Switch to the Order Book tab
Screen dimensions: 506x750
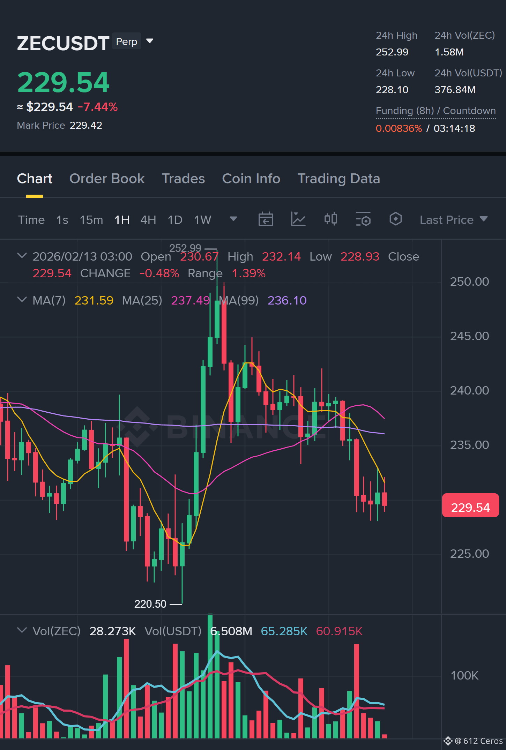pyautogui.click(x=107, y=179)
